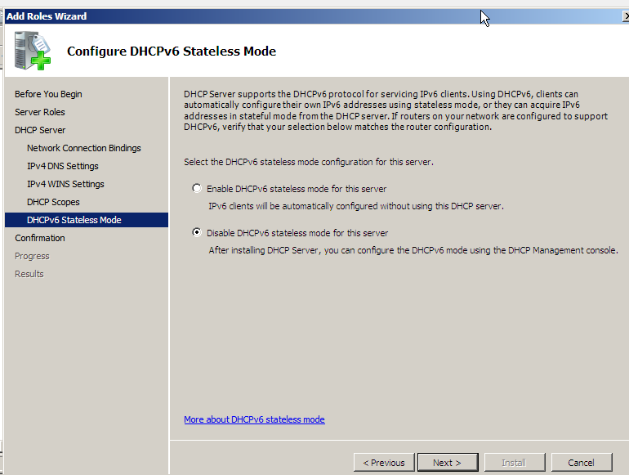This screenshot has height=475, width=629.
Task: Click the grayed-out Install button
Action: click(515, 463)
